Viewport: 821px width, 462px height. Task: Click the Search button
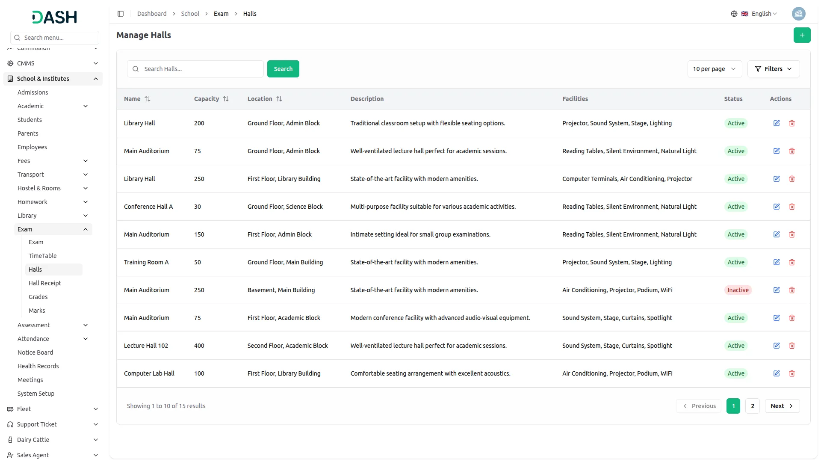tap(283, 69)
